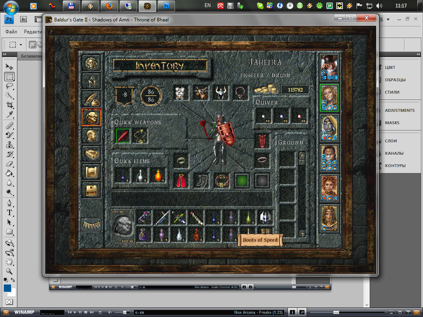Enable New Selection mode in options bar
This screenshot has height=317, width=423.
pyautogui.click(x=32, y=45)
